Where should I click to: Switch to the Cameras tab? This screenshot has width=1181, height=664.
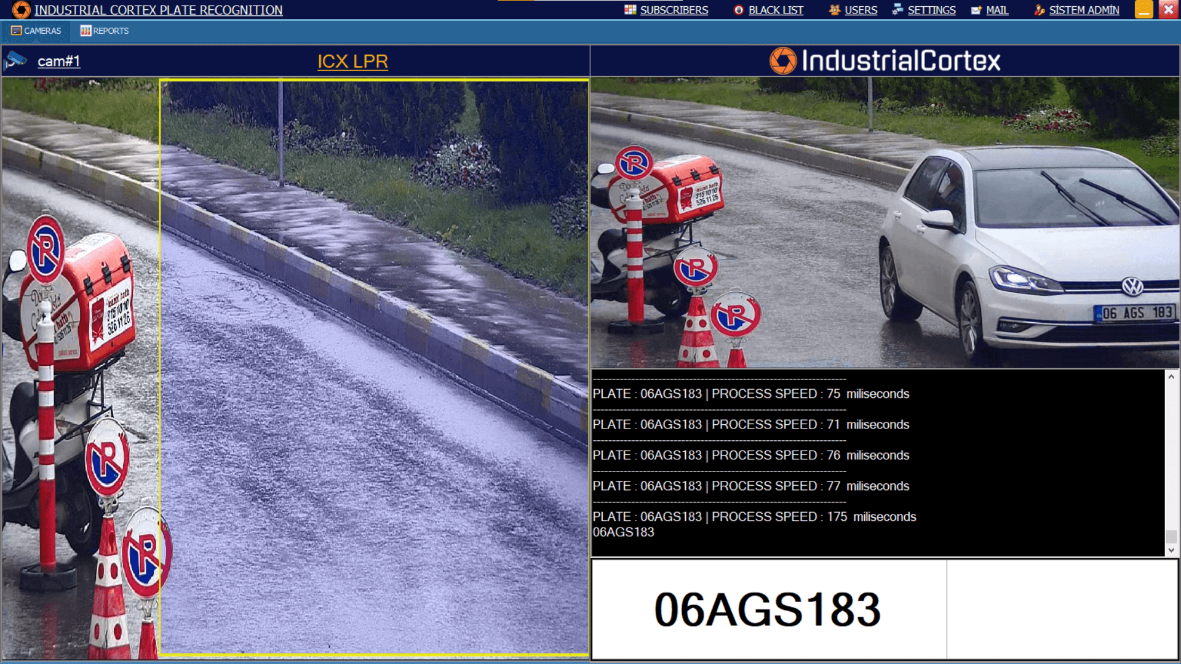coord(42,31)
